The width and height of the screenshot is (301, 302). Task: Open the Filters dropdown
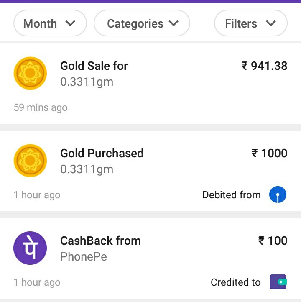pos(250,23)
